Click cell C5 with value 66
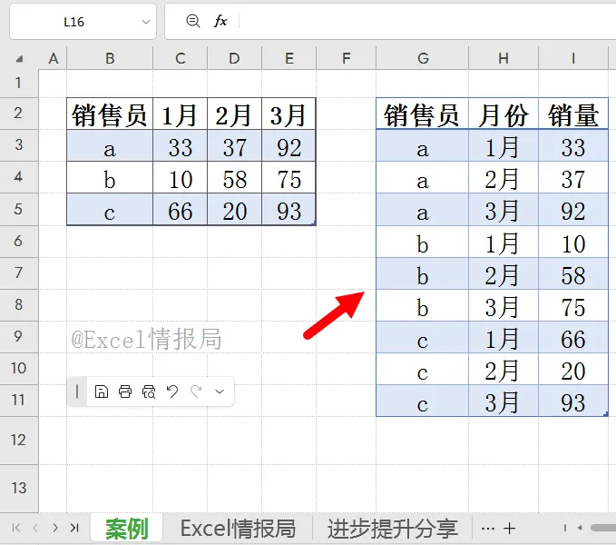The height and width of the screenshot is (545, 616). point(180,210)
